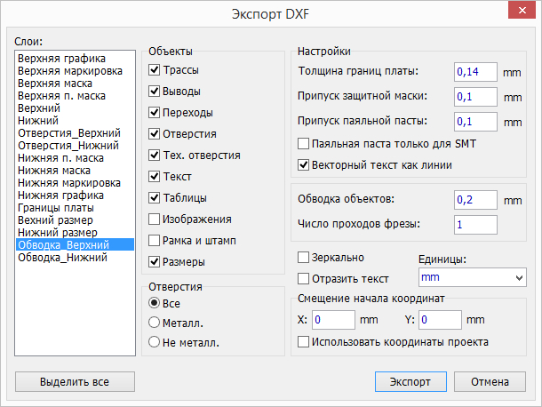Image resolution: width=542 pixels, height=407 pixels.
Task: Select Обводка_Нижний in layers list
Action: coord(62,257)
